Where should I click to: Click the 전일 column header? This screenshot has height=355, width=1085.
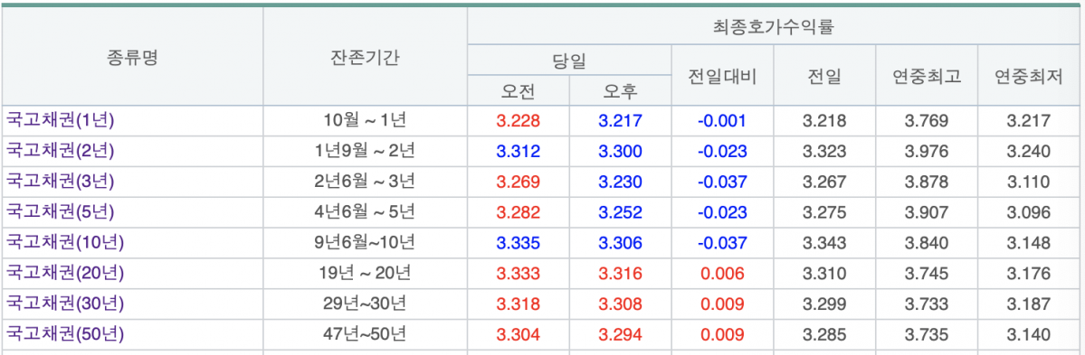tap(824, 76)
